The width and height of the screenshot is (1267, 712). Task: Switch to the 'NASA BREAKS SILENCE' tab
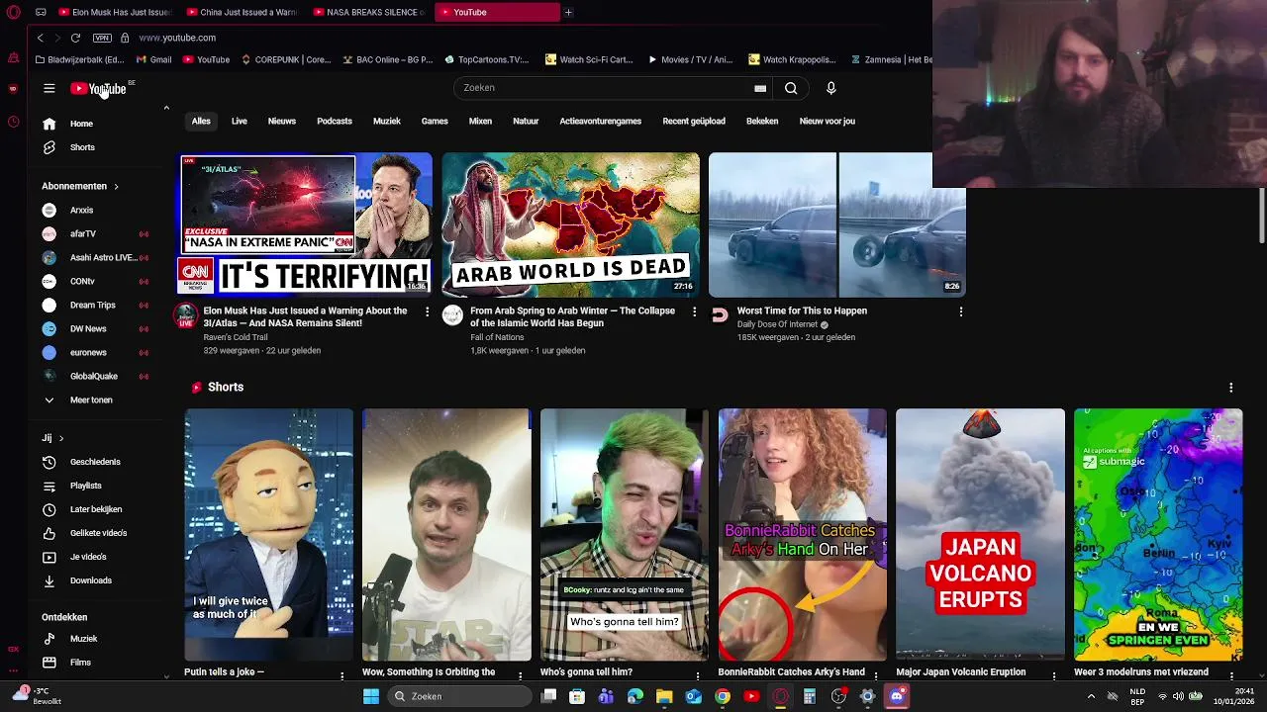368,12
